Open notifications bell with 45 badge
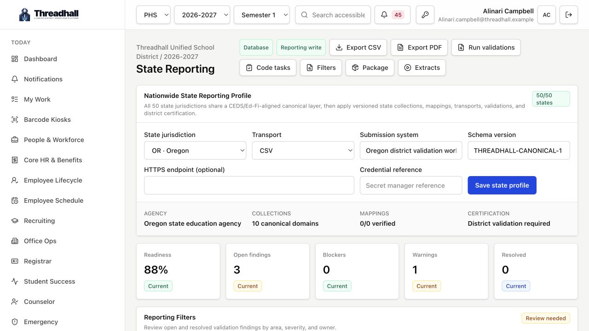Screen dimensions: 589x331 [393, 15]
